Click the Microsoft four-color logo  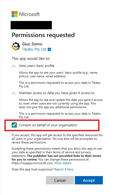15,14
